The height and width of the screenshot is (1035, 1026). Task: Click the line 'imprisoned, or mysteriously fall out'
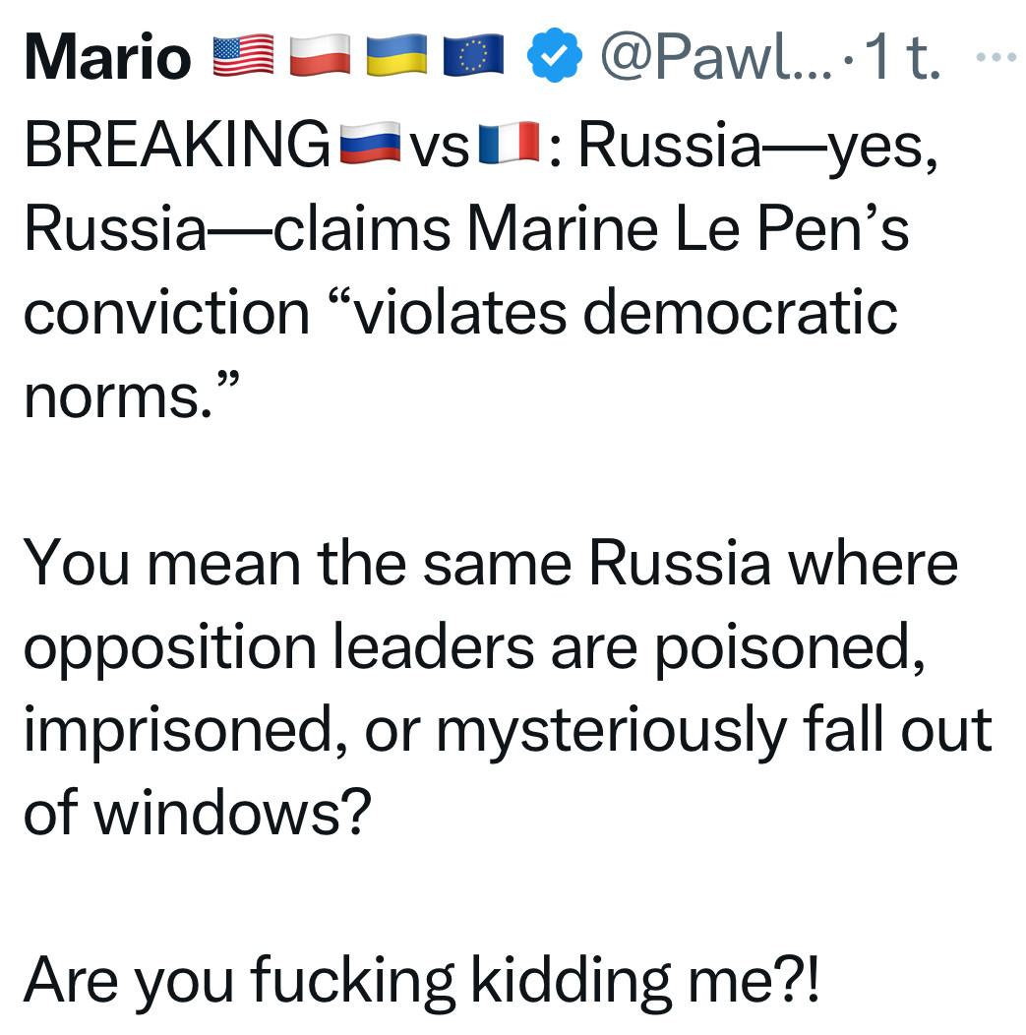(x=508, y=733)
